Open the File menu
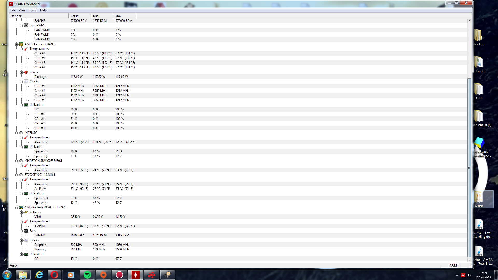Image resolution: width=498 pixels, height=280 pixels. (x=13, y=10)
